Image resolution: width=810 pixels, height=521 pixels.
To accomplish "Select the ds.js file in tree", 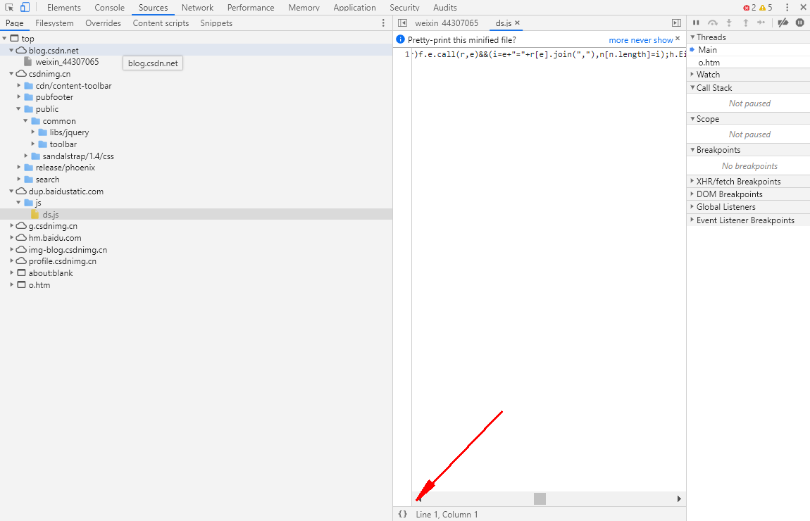I will tap(51, 214).
